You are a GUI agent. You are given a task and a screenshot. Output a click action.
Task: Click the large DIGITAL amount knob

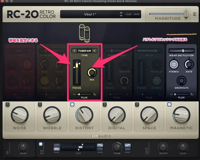[117, 115]
